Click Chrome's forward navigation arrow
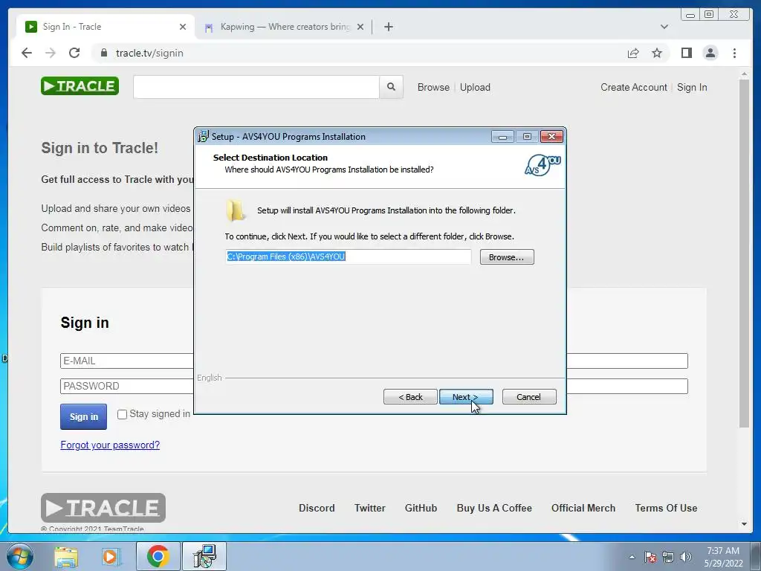Screen dimensions: 761x571 click(x=51, y=53)
